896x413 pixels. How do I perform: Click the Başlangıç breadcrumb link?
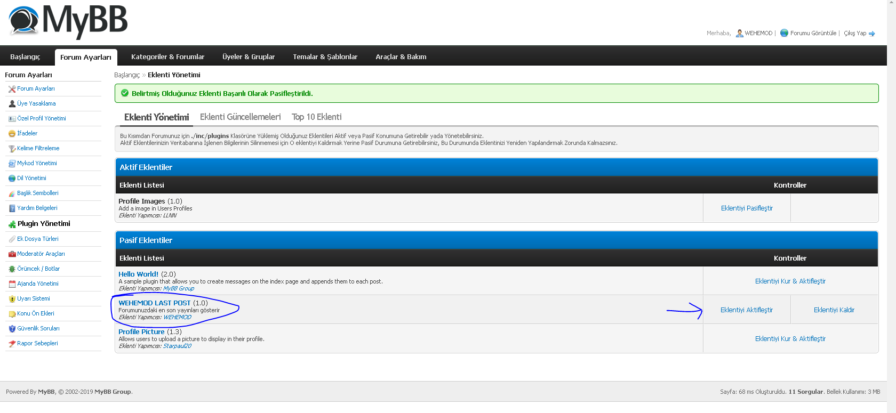pyautogui.click(x=127, y=75)
